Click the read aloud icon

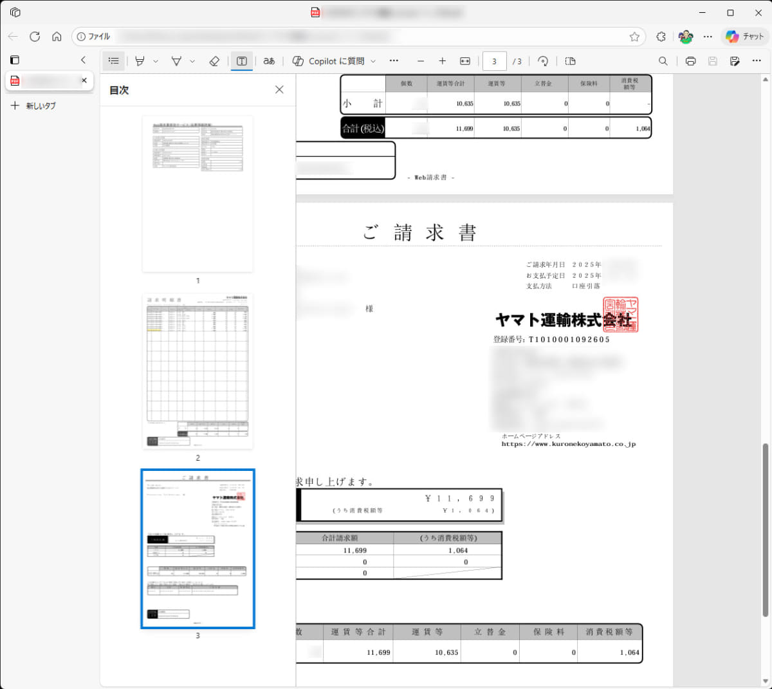pyautogui.click(x=269, y=61)
